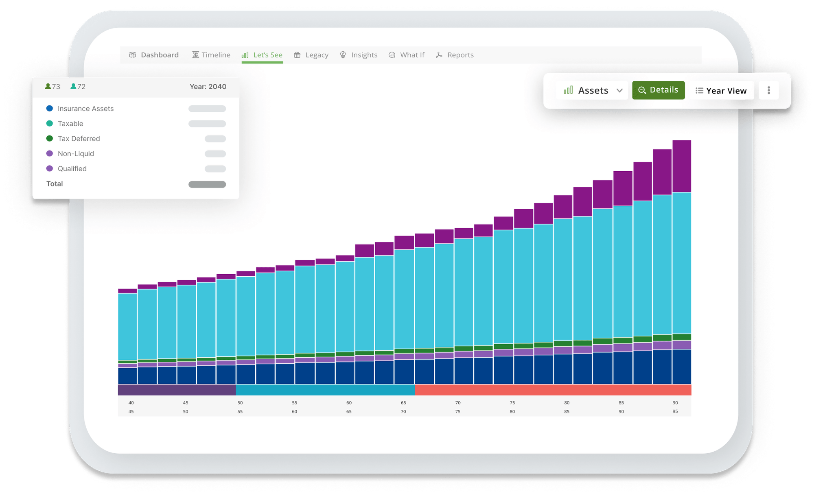Click the teal person icon for age 72

[x=73, y=86]
